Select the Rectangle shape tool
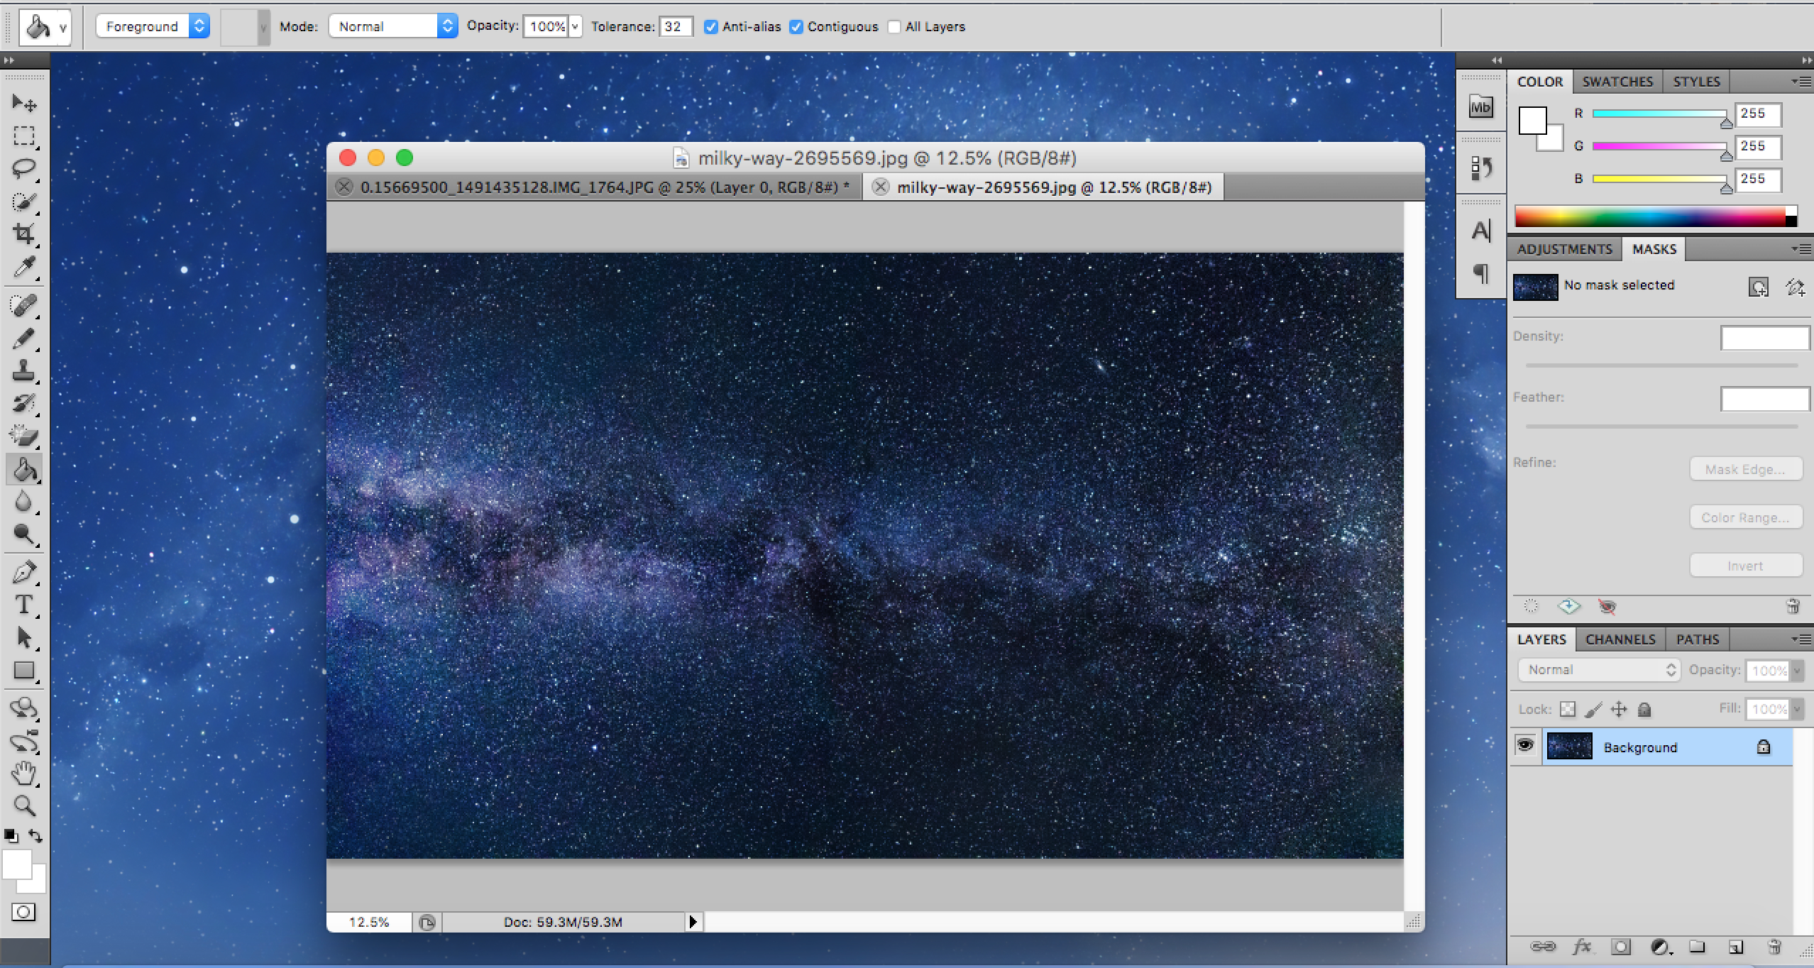The height and width of the screenshot is (968, 1814). [x=24, y=671]
